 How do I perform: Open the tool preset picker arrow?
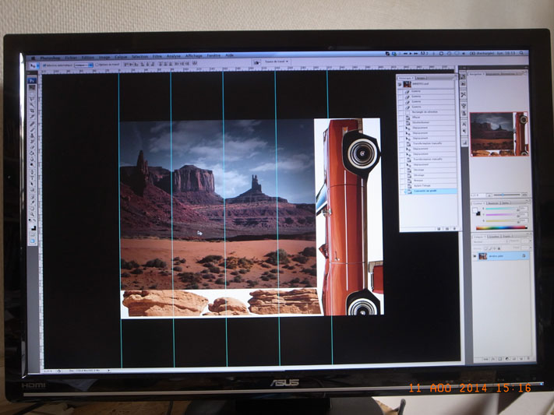(x=37, y=65)
